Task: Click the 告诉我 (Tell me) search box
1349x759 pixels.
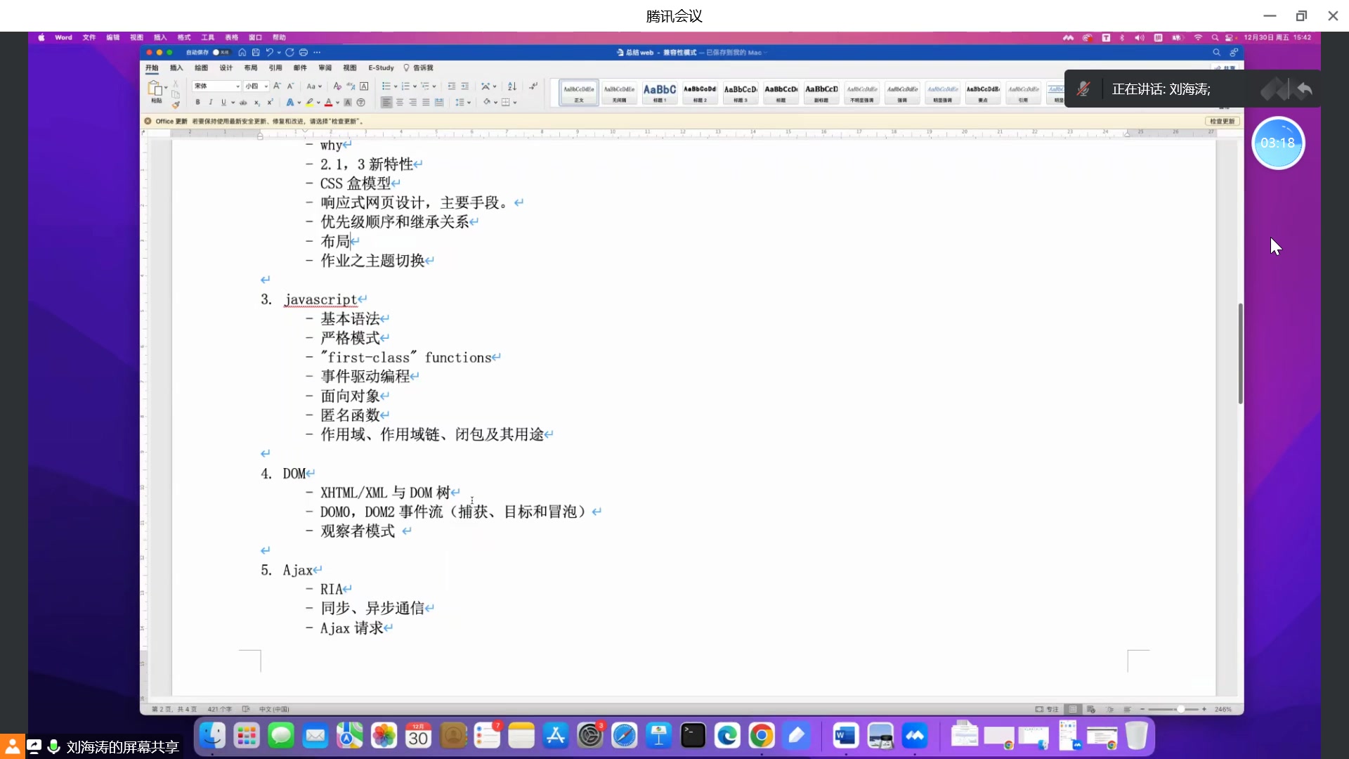Action: (419, 68)
